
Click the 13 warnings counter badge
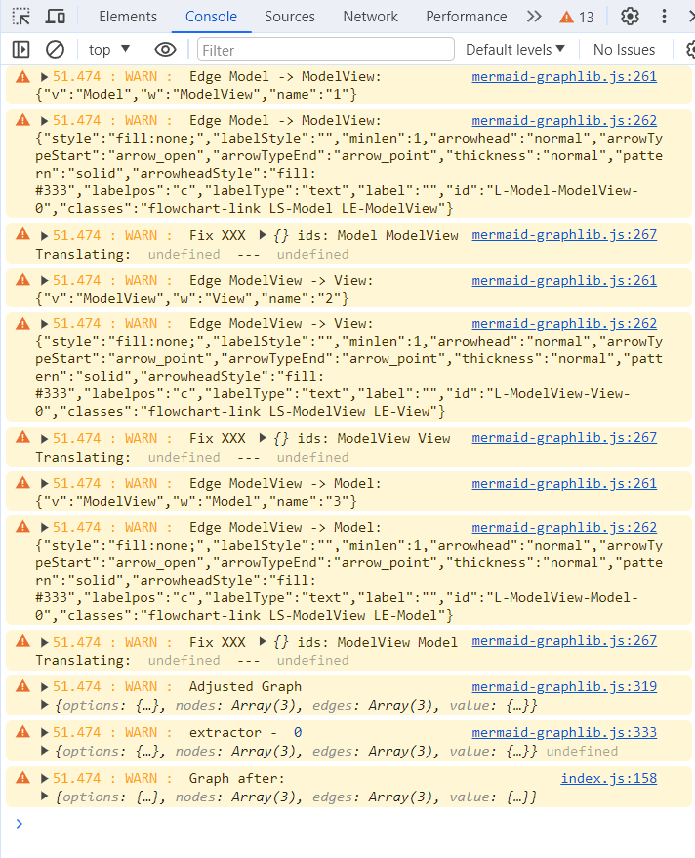[577, 17]
